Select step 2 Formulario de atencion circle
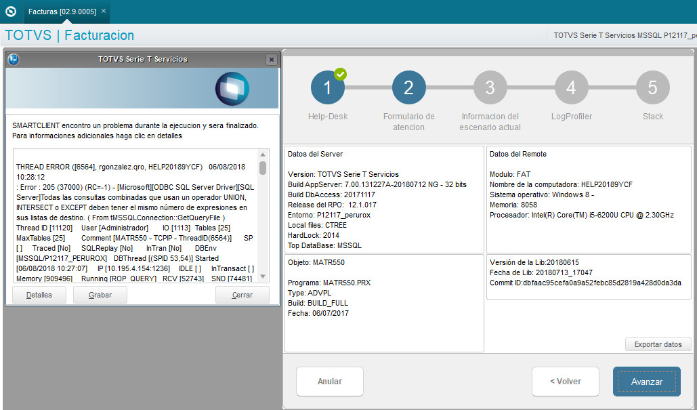 [x=409, y=87]
